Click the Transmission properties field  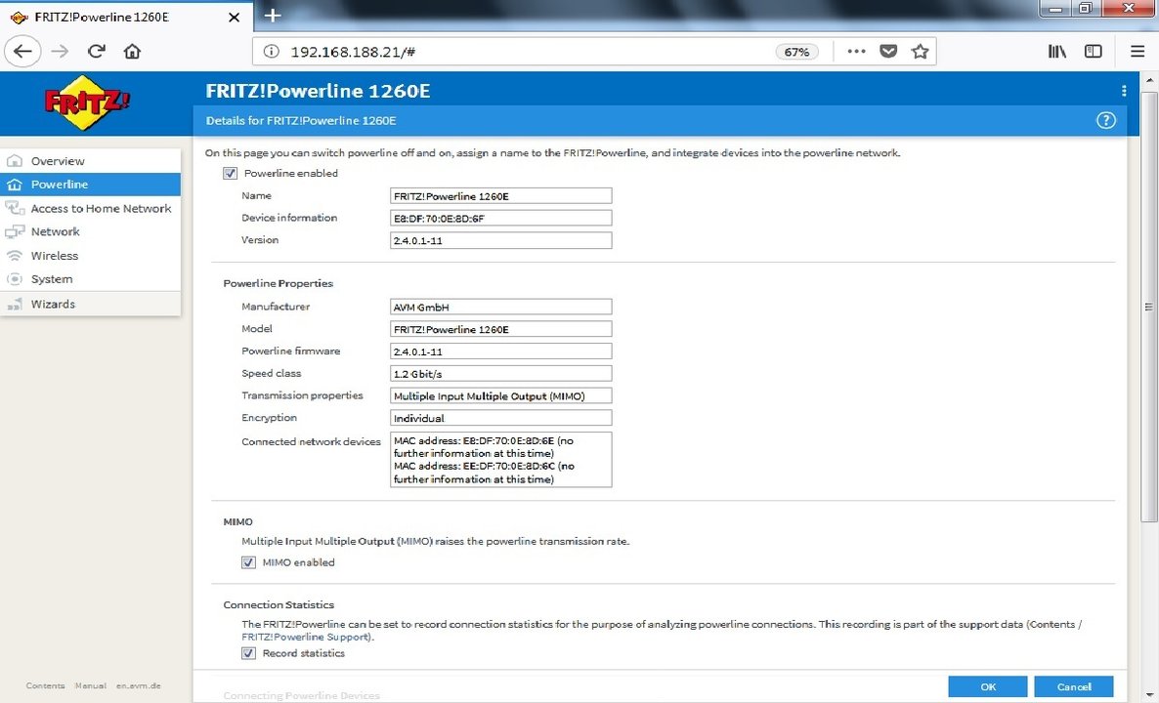point(500,395)
